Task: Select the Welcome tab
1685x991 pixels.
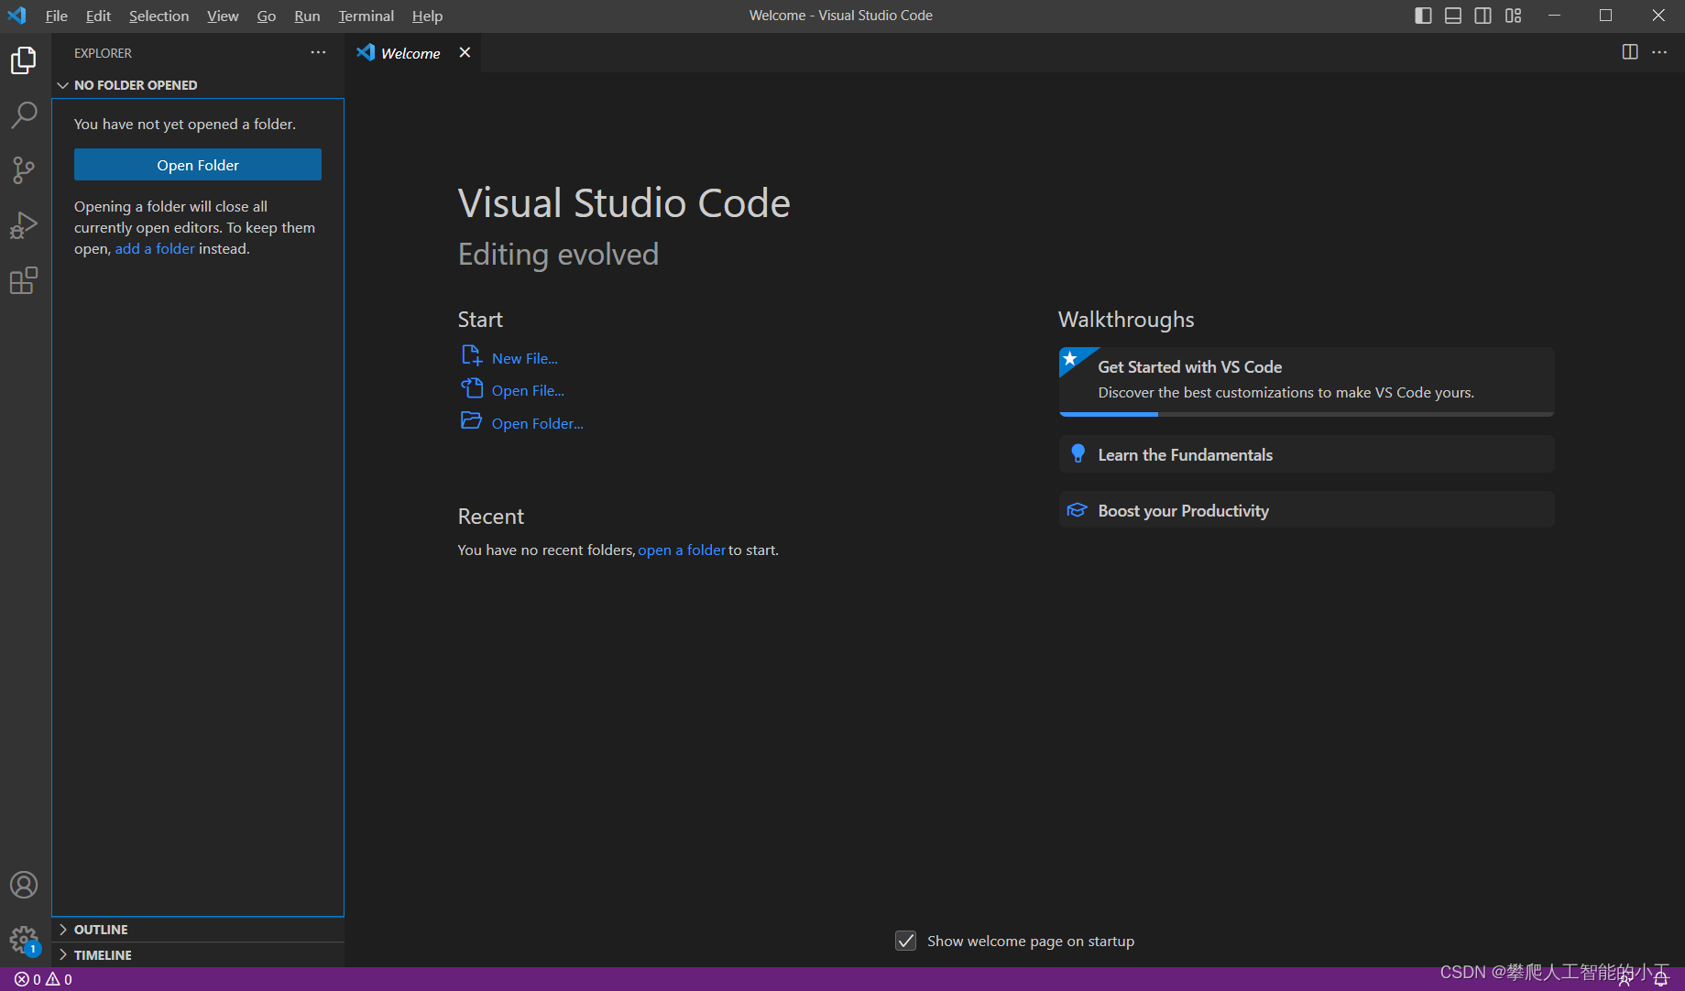Action: (x=410, y=53)
